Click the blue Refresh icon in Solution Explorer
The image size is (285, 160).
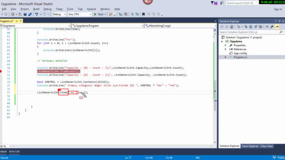click(x=251, y=27)
